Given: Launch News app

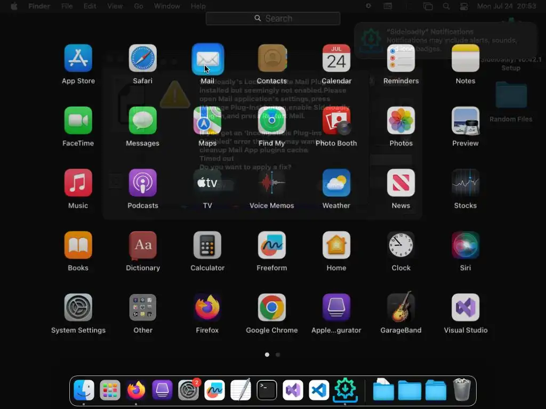Looking at the screenshot, I should [x=401, y=183].
